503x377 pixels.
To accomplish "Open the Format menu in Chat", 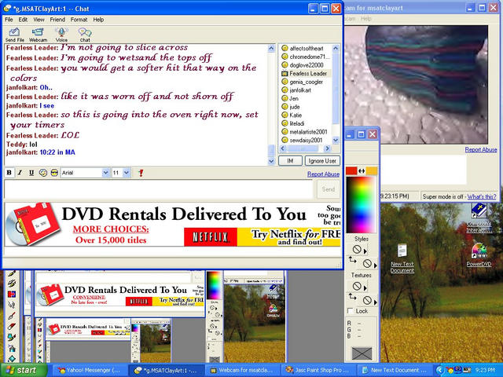I will click(79, 20).
